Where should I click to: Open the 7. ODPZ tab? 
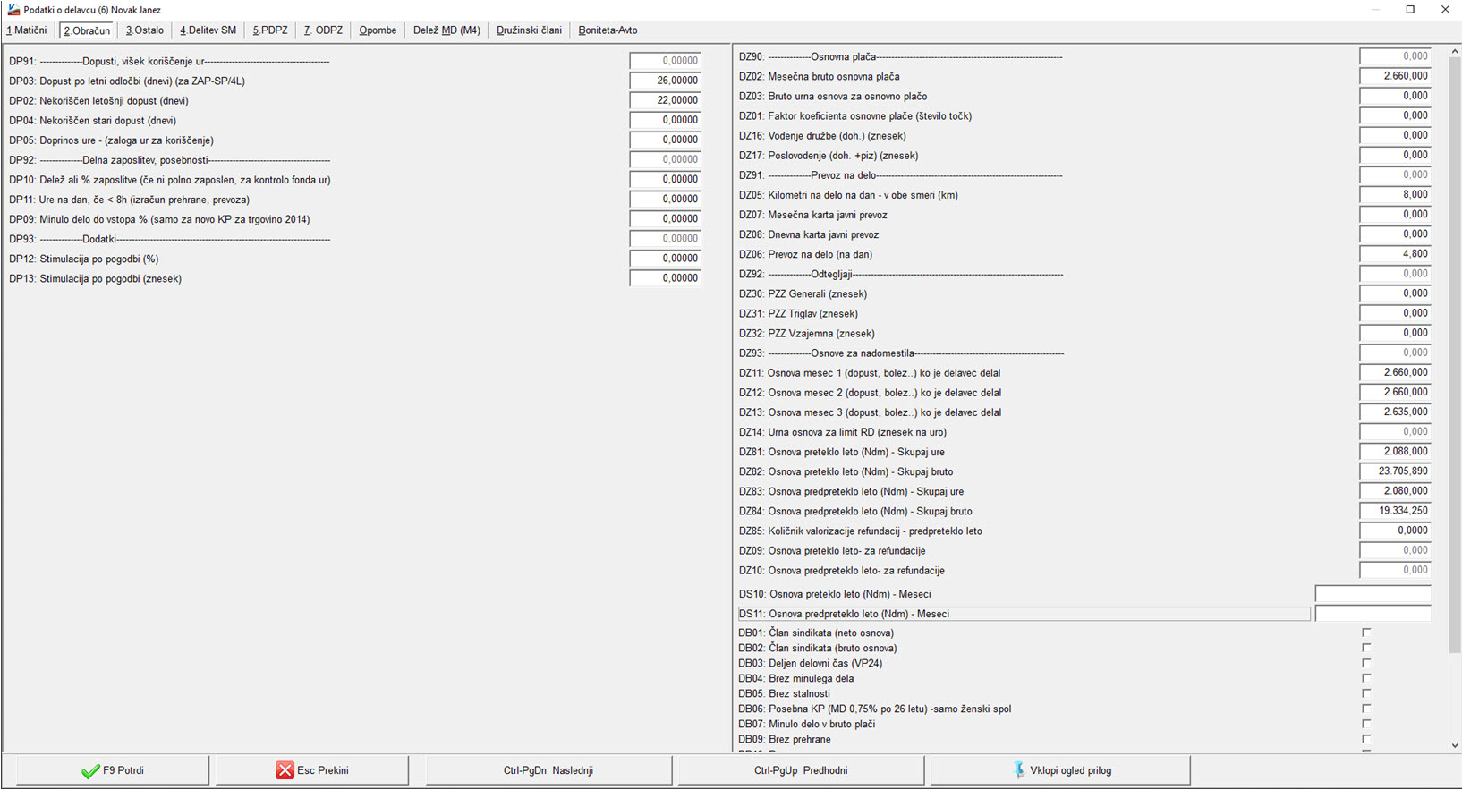[x=323, y=30]
